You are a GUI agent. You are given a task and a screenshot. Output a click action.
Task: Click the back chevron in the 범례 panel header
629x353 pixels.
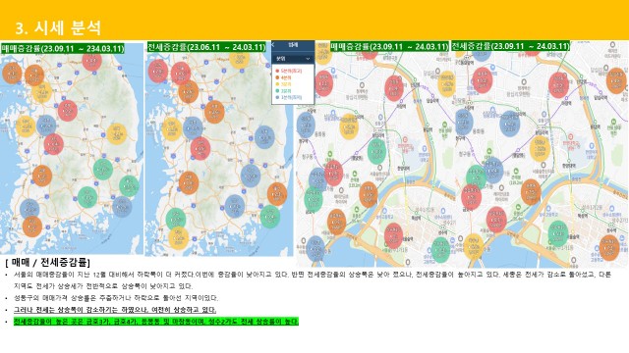[x=273, y=45]
